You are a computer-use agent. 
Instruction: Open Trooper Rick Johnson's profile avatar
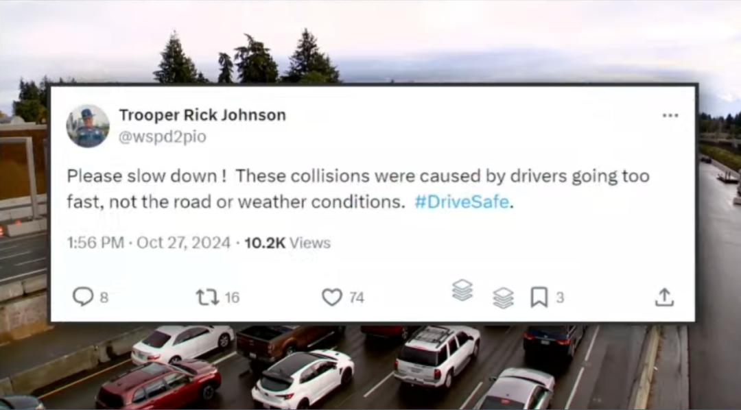click(x=88, y=125)
